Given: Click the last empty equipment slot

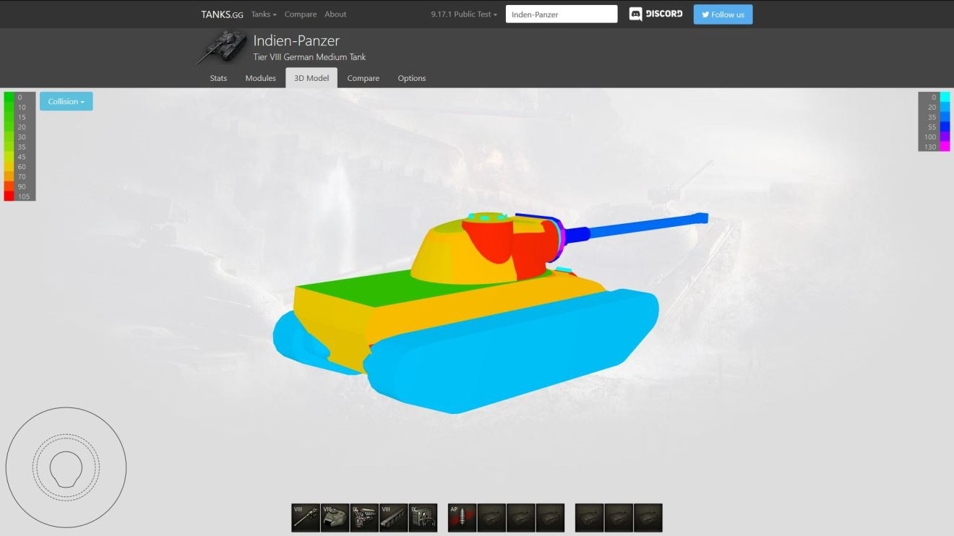Looking at the screenshot, I should (x=648, y=518).
